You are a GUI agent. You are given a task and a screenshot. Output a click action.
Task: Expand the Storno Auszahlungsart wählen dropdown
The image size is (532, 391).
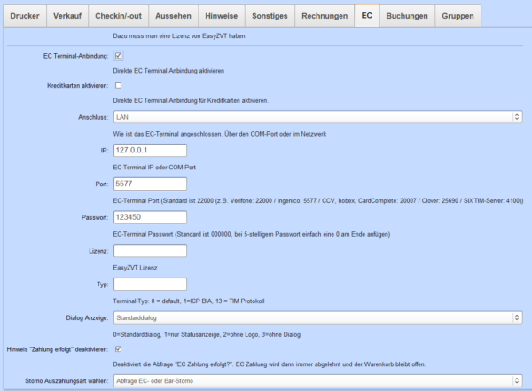317,381
